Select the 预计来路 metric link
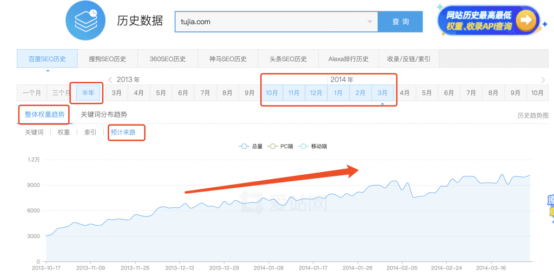The width and height of the screenshot is (554, 276). click(x=123, y=132)
